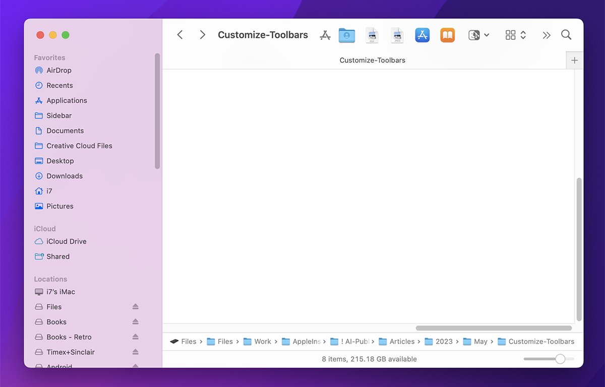Screen dimensions: 605x387
Task: Click the horizontal scrollbar
Action: [x=493, y=328]
